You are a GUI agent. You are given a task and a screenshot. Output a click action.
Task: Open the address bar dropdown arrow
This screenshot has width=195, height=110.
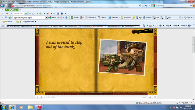pyautogui.click(x=139, y=5)
